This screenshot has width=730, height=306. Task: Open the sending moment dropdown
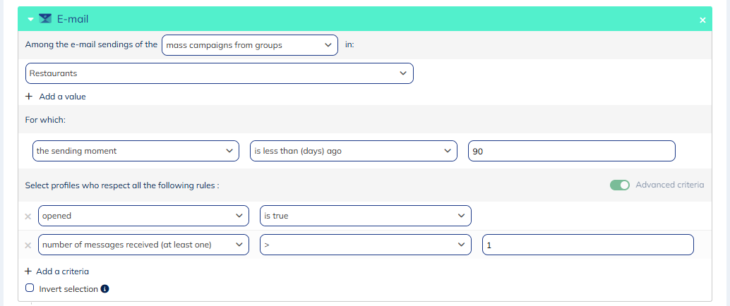point(136,151)
